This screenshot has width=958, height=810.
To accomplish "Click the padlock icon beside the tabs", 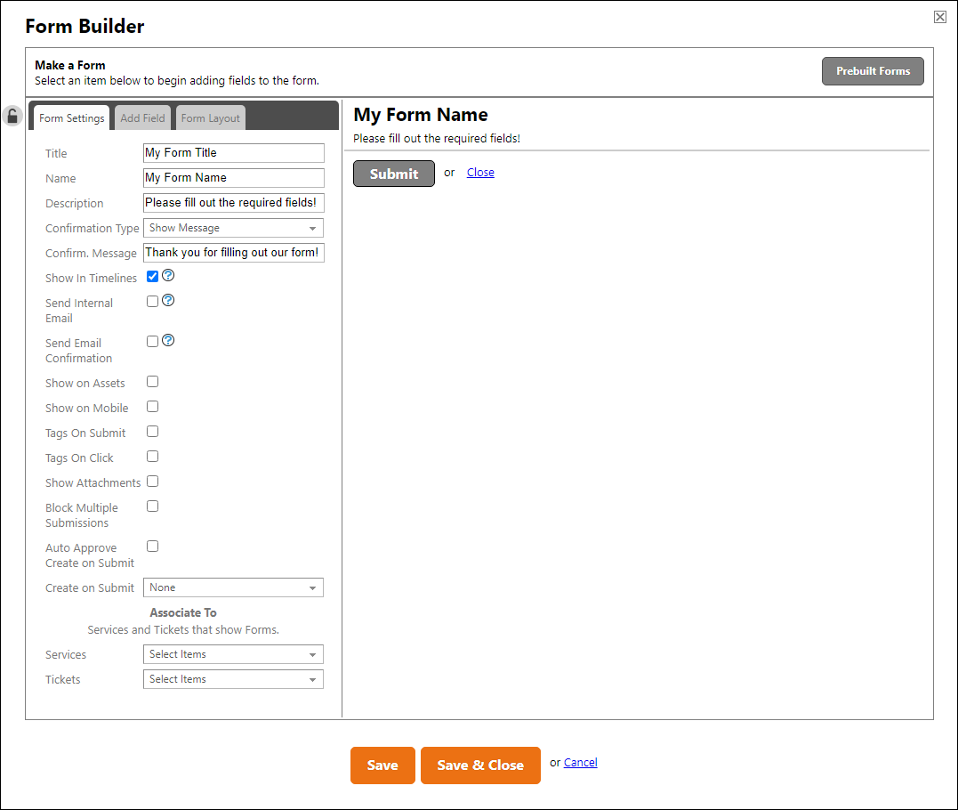I will click(12, 116).
